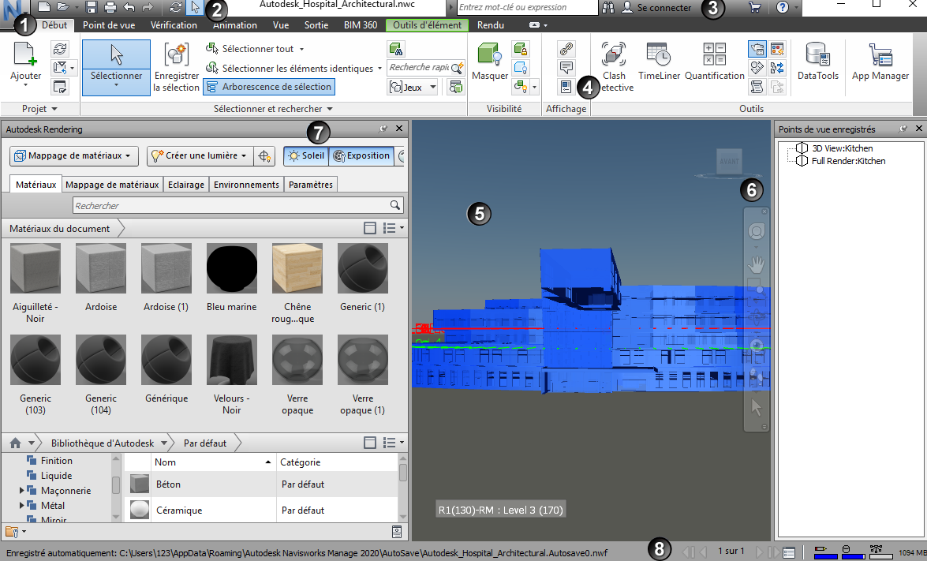The image size is (927, 561).
Task: Click the pan hand icon in navigation bar
Action: (756, 264)
